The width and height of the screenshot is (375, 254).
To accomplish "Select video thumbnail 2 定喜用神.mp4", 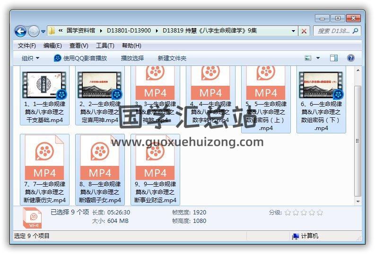I will [100, 95].
